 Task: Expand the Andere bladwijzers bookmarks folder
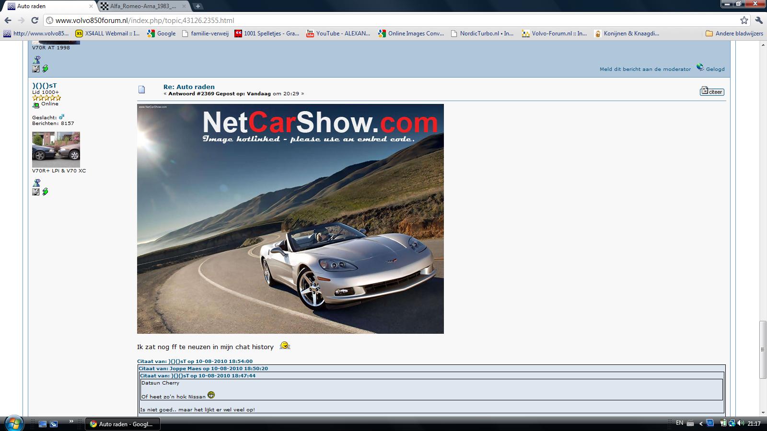pos(734,34)
